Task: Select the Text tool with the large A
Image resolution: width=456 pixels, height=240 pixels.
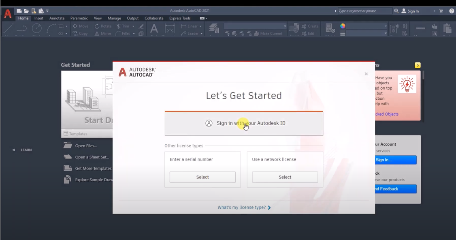Action: pos(154,28)
